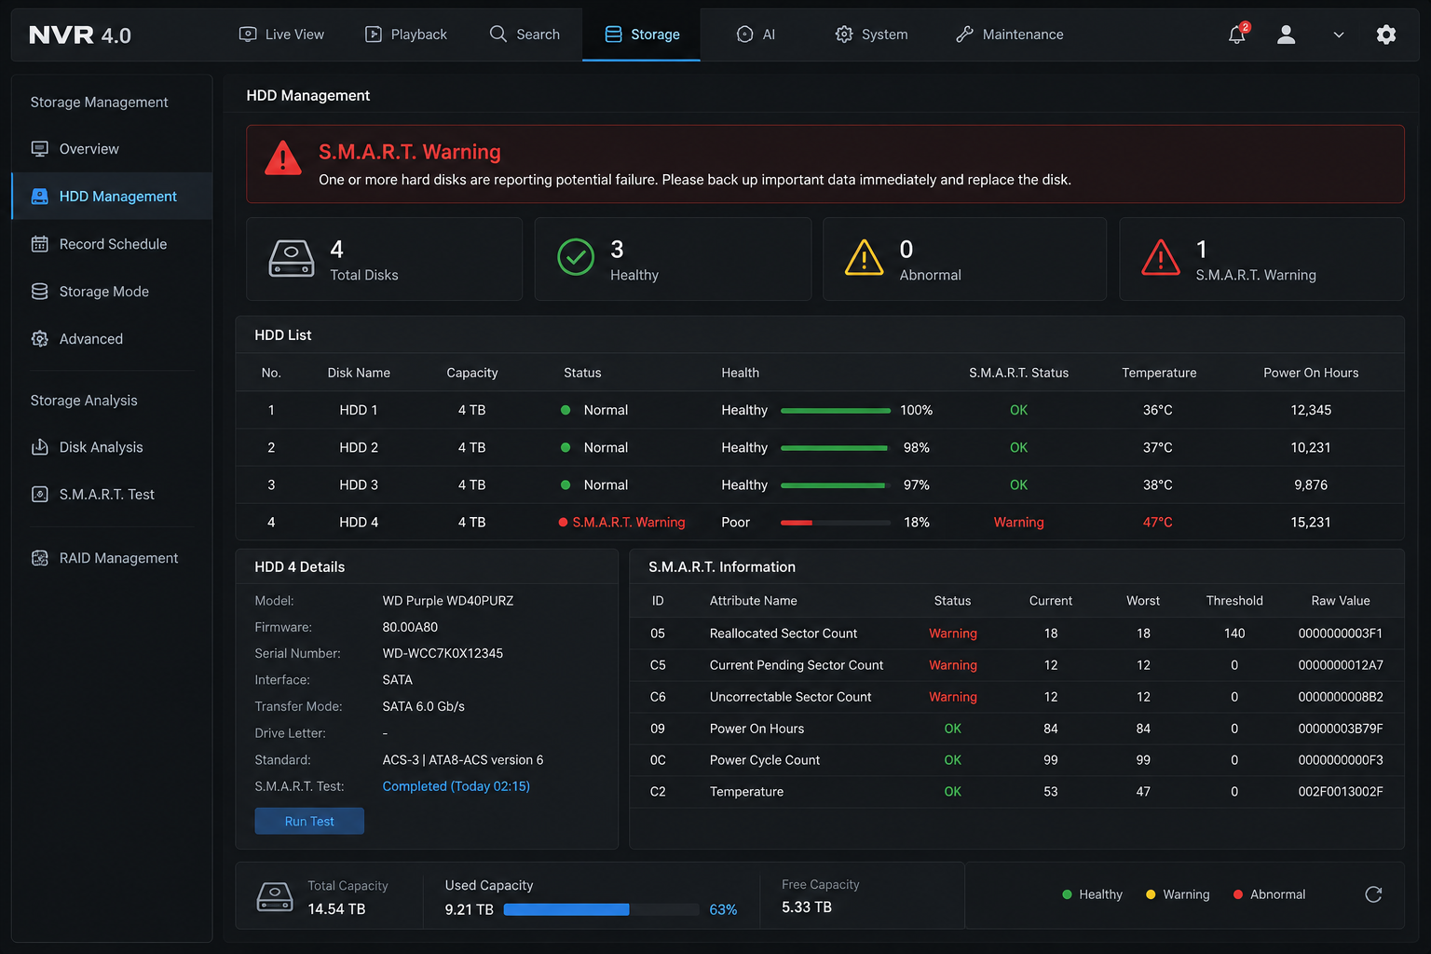1431x954 pixels.
Task: Switch to the Live View tab
Action: pyautogui.click(x=281, y=34)
